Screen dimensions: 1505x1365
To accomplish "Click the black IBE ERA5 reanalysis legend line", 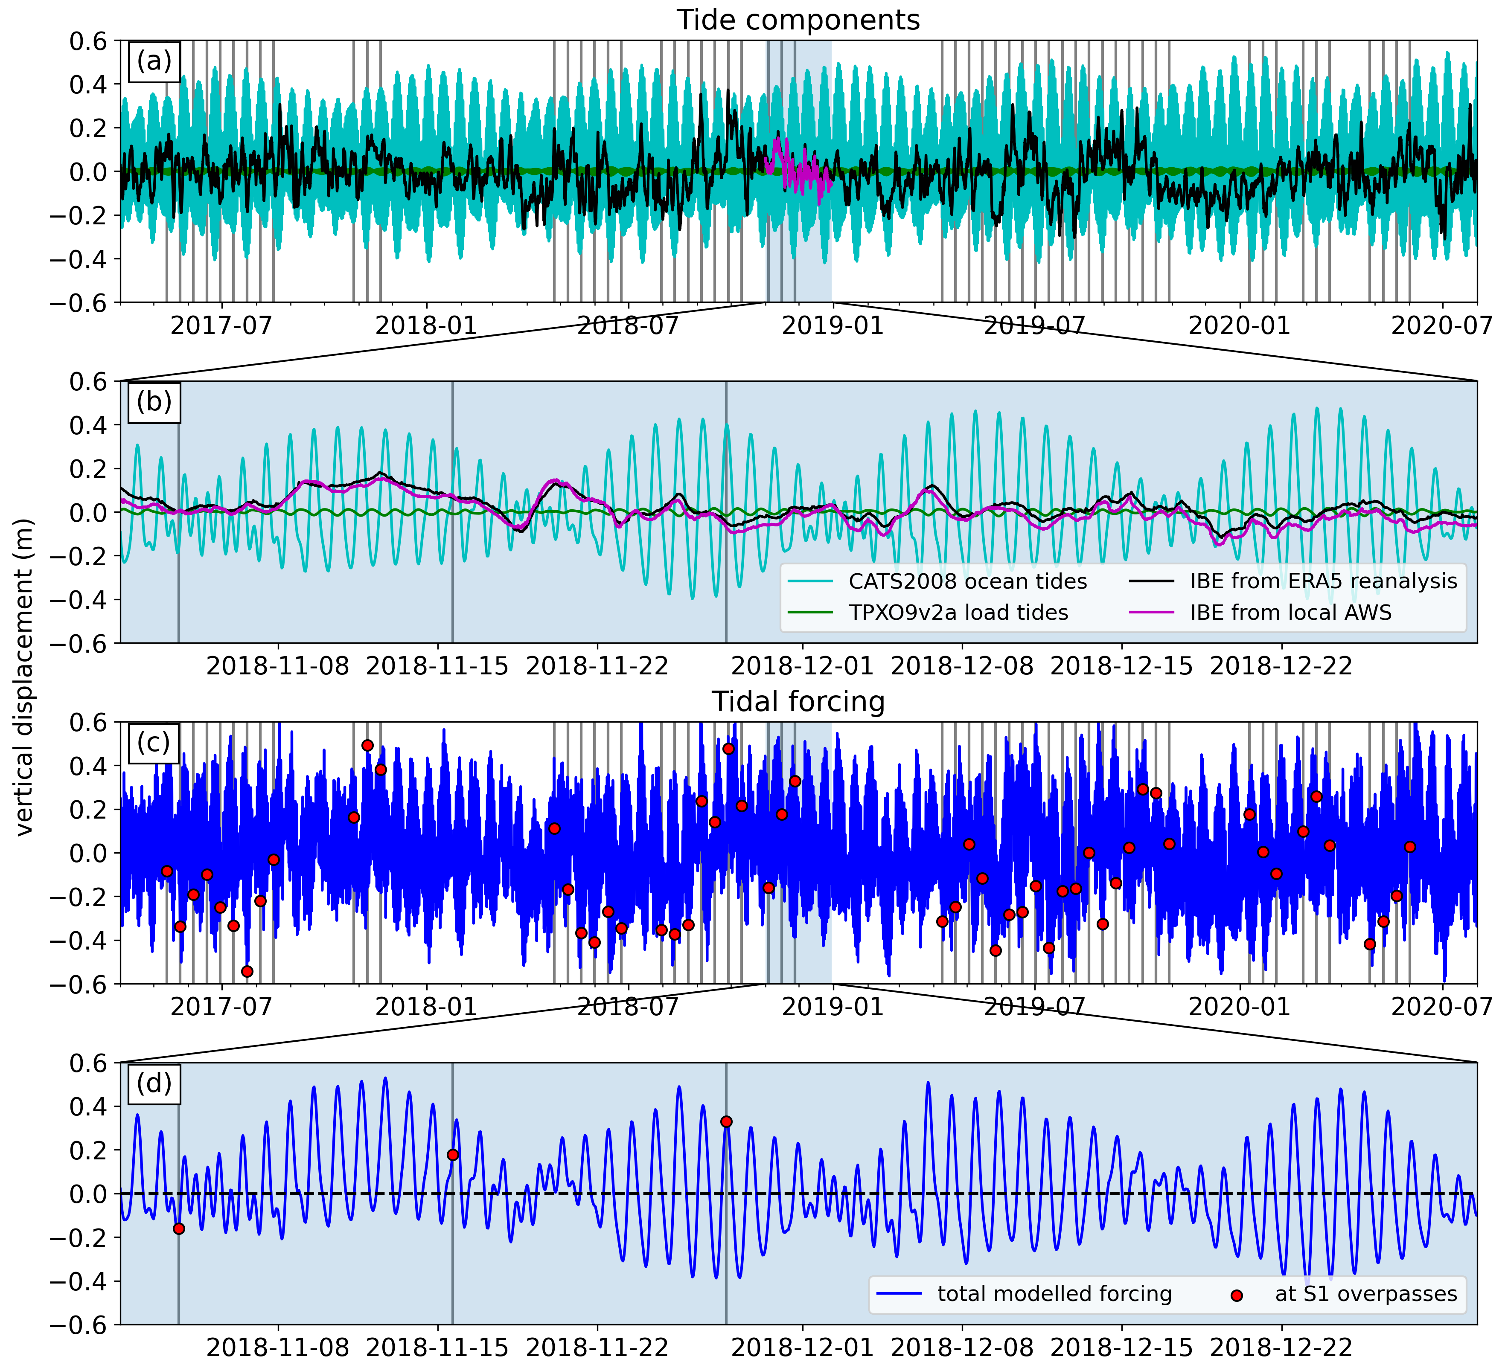I will pos(1151,581).
